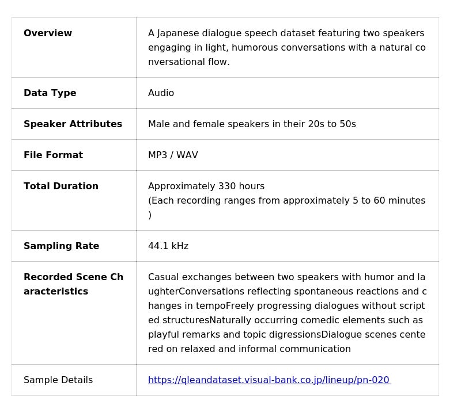Select the File Format label
Viewport: 461px width, 413px height.
[x=53, y=155]
